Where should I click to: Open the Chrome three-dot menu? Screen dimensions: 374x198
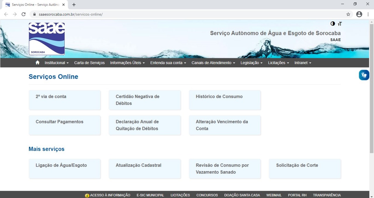click(x=368, y=14)
